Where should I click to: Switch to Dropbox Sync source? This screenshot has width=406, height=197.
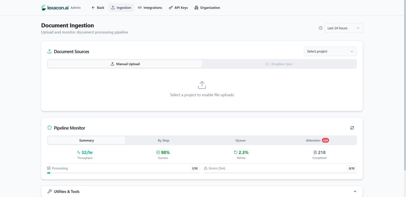click(x=279, y=64)
